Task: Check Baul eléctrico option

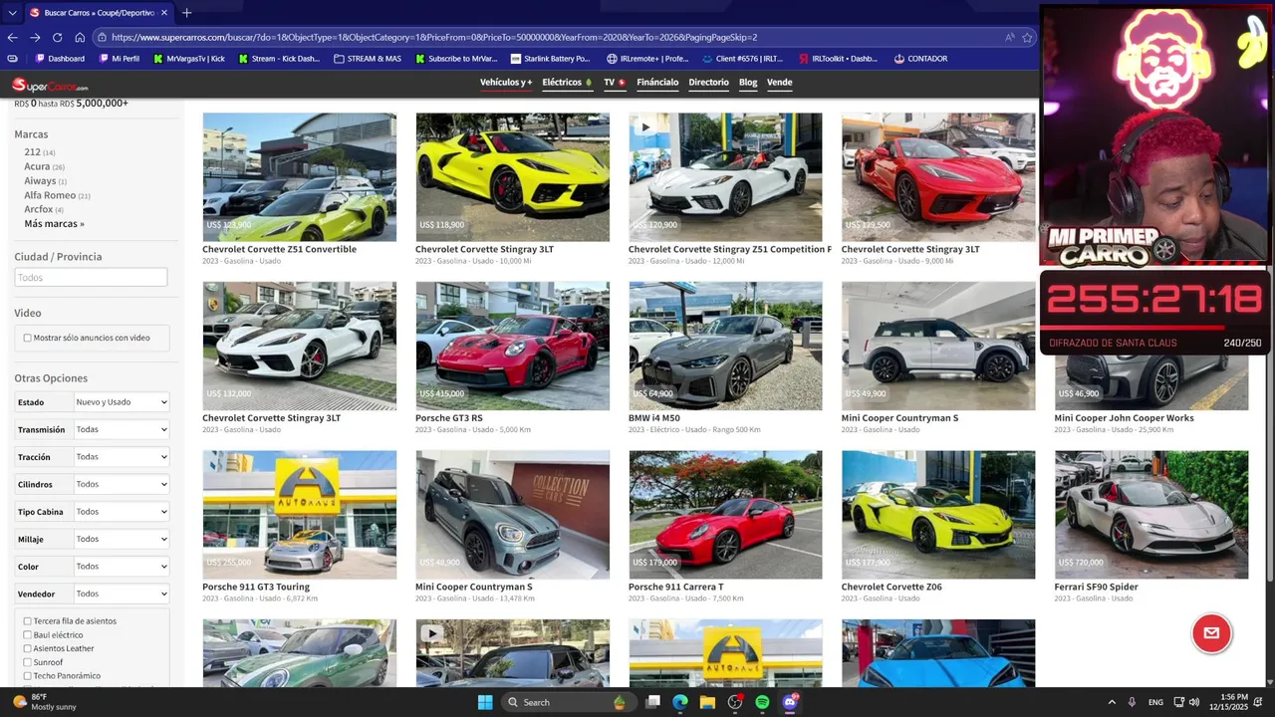Action: [x=27, y=635]
